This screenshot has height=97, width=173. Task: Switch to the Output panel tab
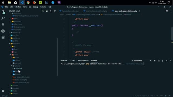point(72,61)
